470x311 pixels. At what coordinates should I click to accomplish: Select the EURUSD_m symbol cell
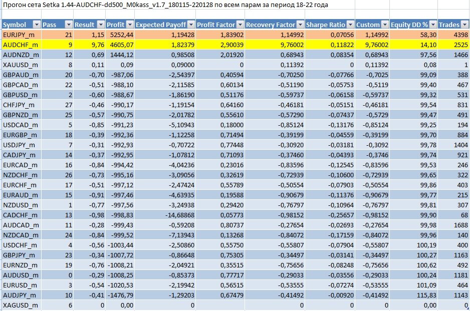point(22,285)
